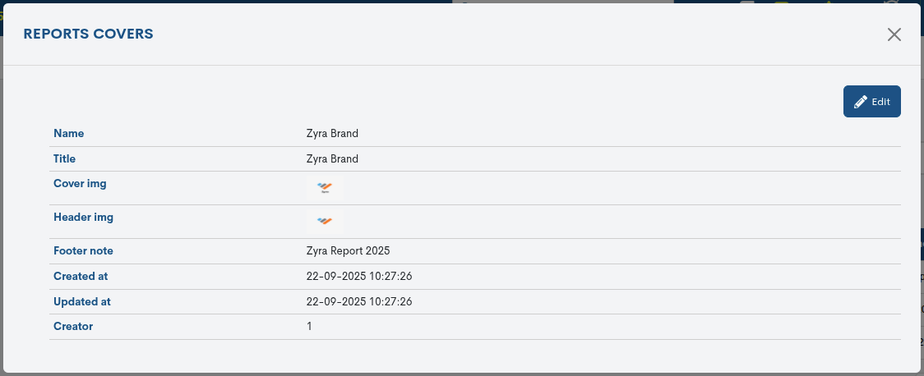Click the Updated at label
The image size is (924, 376).
point(82,301)
